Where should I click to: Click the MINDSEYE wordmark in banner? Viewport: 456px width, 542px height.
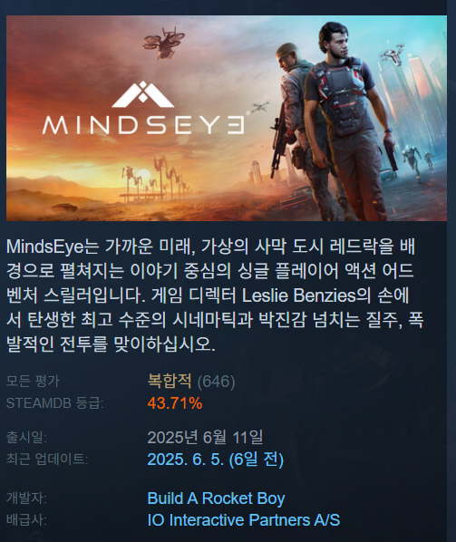point(144,125)
